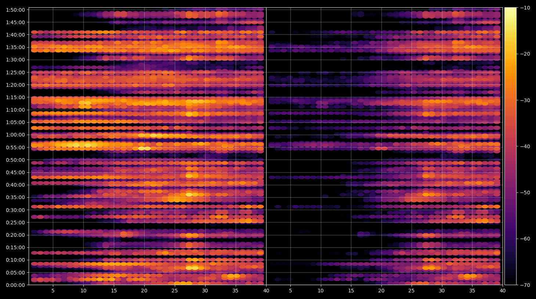The height and width of the screenshot is (299, 536).
Task: Click the 1:20:00 time axis label
Action: click(x=15, y=85)
